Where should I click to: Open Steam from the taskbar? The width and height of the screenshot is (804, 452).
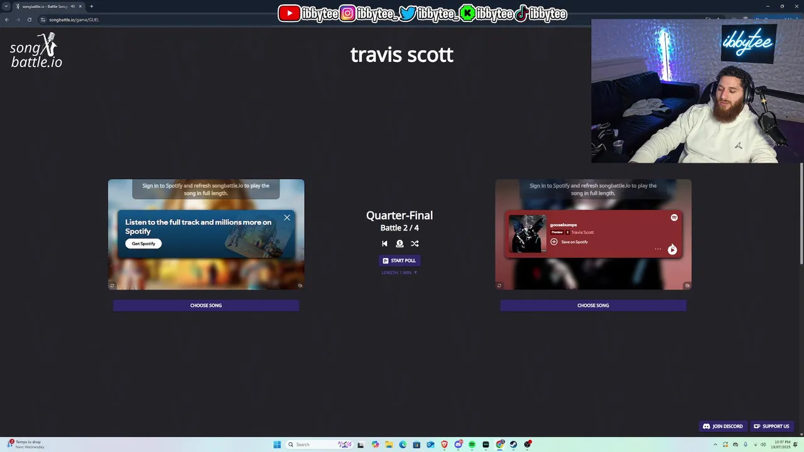coord(513,444)
